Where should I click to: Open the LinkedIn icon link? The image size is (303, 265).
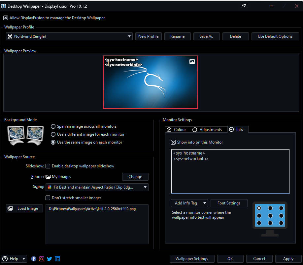coord(57,259)
